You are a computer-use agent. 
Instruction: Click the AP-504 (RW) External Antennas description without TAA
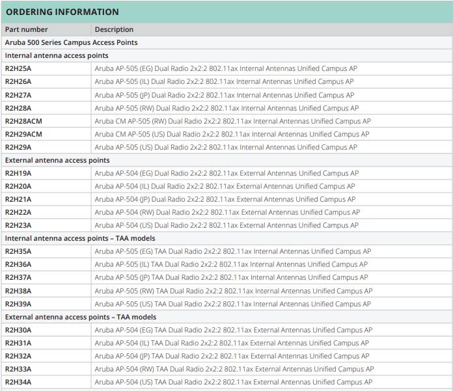227,212
